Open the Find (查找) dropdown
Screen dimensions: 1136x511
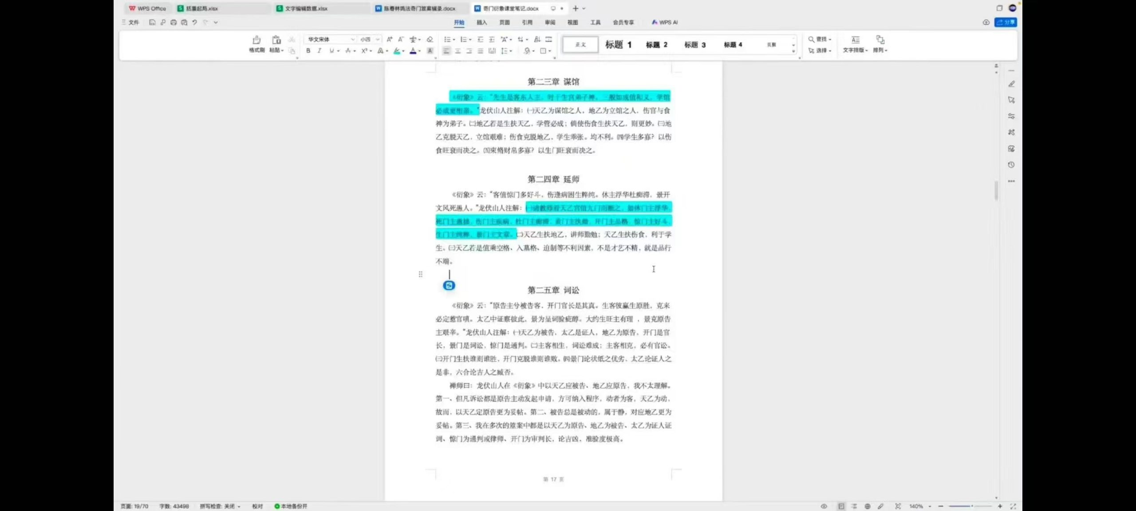click(x=820, y=39)
